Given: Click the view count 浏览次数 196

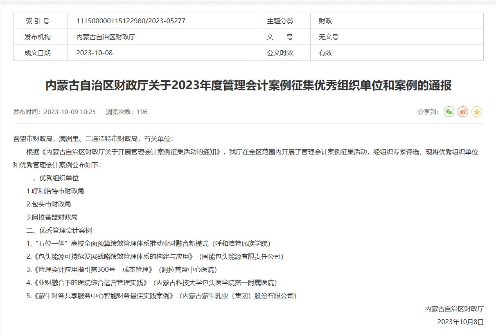Looking at the screenshot, I should click(x=126, y=112).
